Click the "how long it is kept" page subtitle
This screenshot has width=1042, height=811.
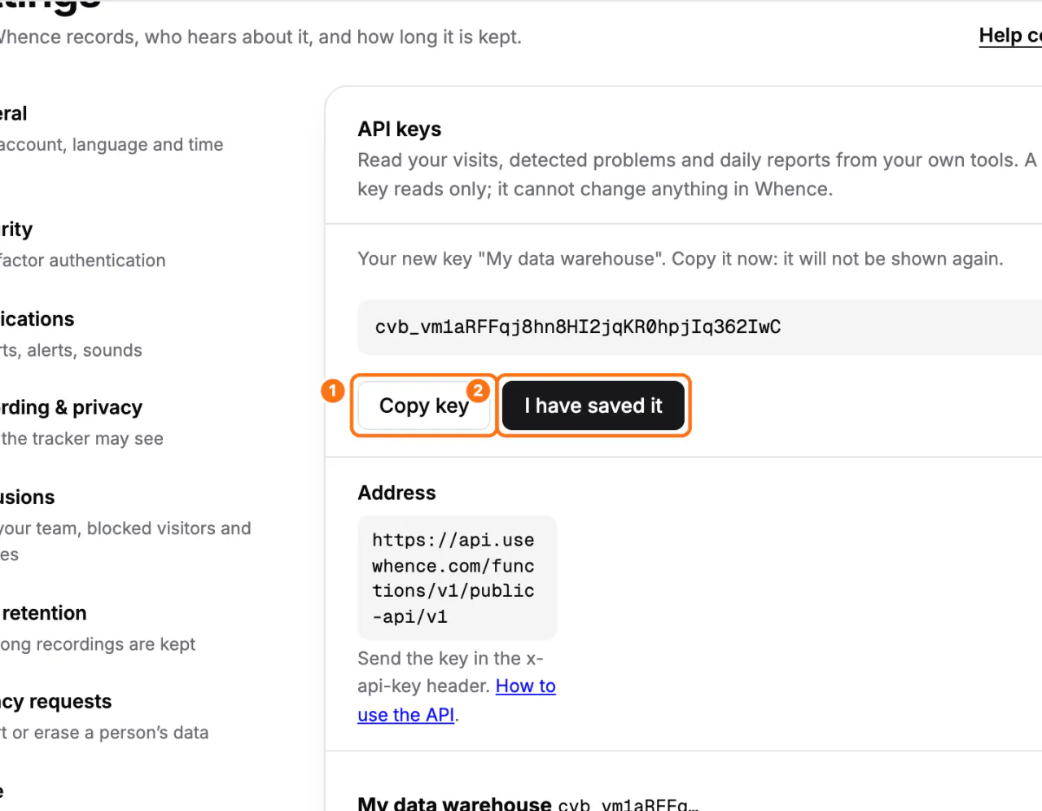tap(260, 37)
